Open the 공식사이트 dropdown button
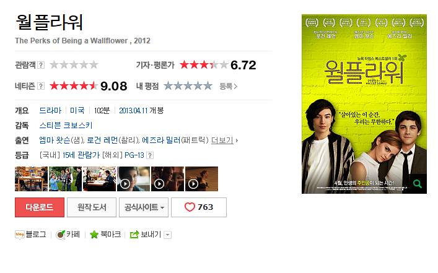The height and width of the screenshot is (273, 438). [144, 207]
